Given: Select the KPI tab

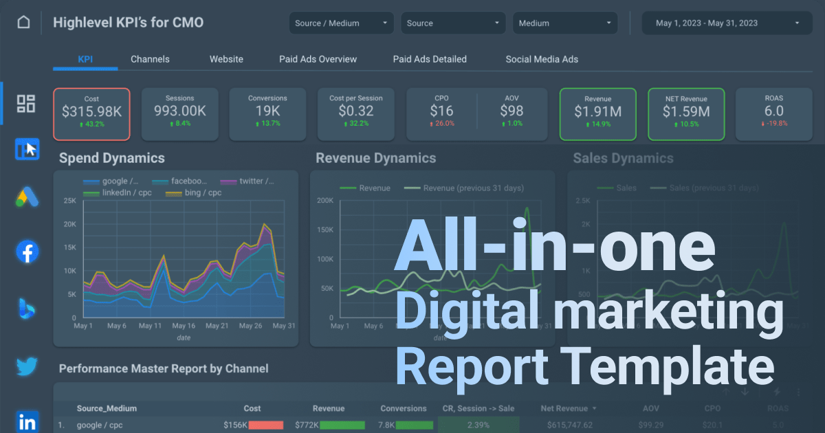Looking at the screenshot, I should pyautogui.click(x=85, y=59).
